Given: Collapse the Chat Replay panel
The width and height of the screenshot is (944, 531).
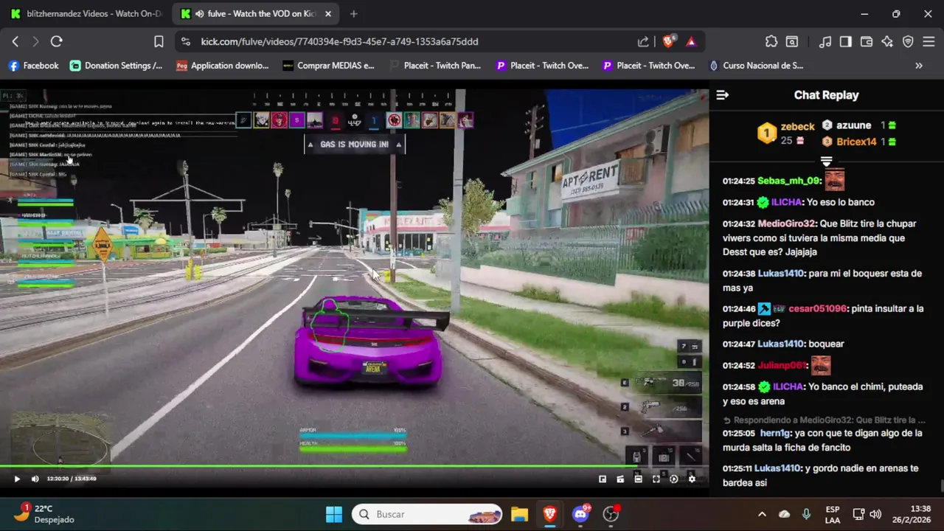Looking at the screenshot, I should [x=723, y=95].
